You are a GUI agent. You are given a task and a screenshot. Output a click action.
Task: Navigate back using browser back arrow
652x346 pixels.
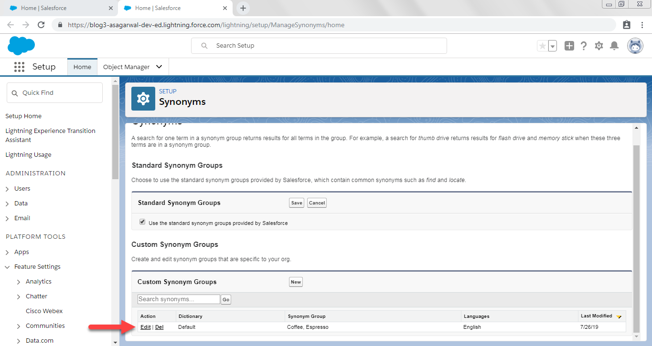click(x=11, y=25)
